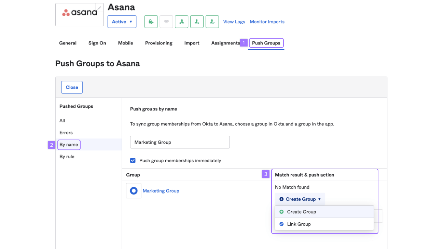Click the "Match result & push action" column header
Screen dimensions: 444x249
(x=305, y=175)
